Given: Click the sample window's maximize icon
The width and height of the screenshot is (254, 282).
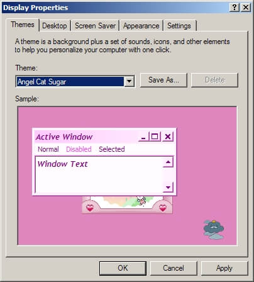Looking at the screenshot, I should point(155,137).
